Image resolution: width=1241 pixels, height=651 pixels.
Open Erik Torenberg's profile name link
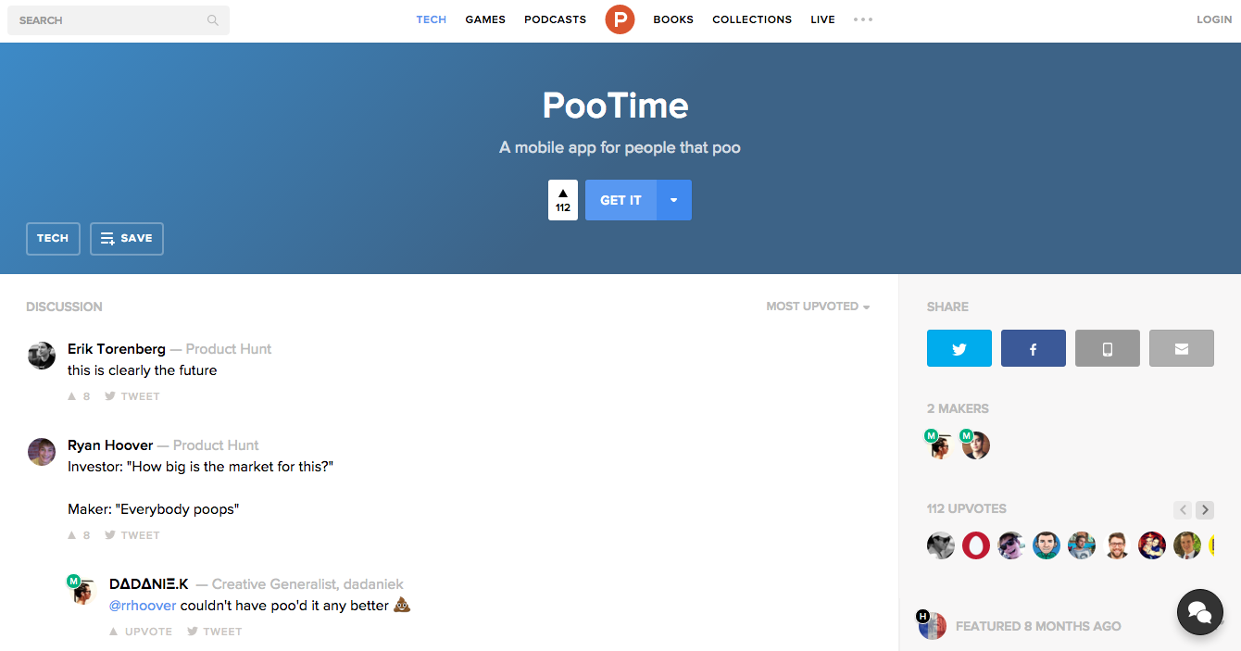coord(117,349)
